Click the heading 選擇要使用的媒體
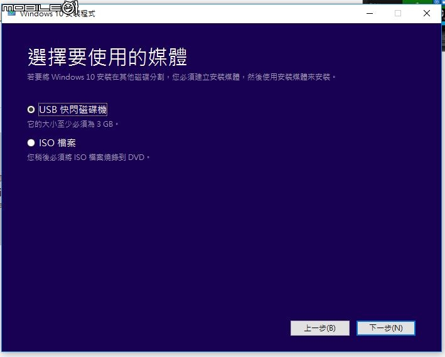This screenshot has width=445, height=357. [107, 57]
